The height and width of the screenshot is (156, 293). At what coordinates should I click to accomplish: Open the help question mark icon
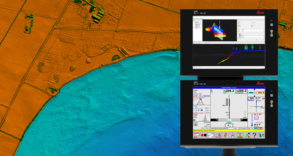pyautogui.click(x=254, y=136)
